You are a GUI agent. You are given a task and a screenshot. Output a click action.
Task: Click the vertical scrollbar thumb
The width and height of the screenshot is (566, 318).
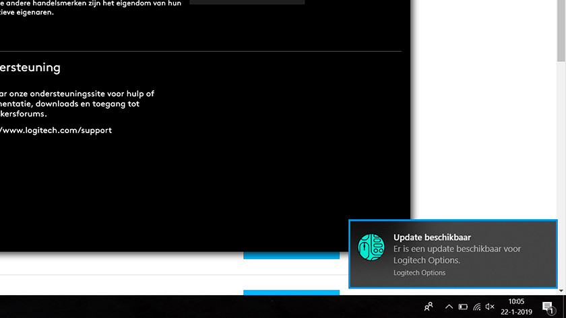[561, 30]
